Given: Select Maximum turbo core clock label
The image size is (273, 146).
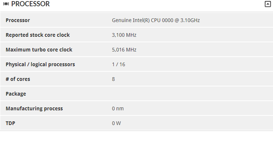Looking at the screenshot, I should point(39,50).
